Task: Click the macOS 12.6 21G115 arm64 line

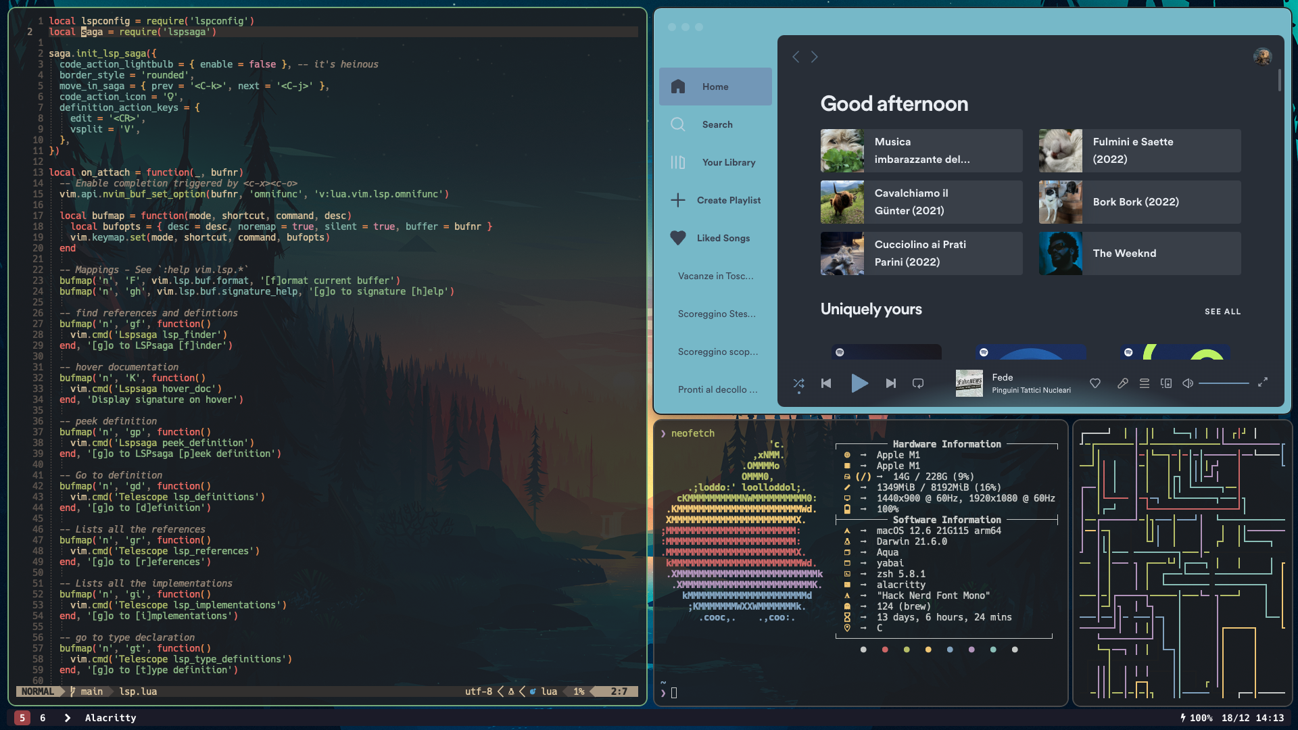Action: click(938, 531)
